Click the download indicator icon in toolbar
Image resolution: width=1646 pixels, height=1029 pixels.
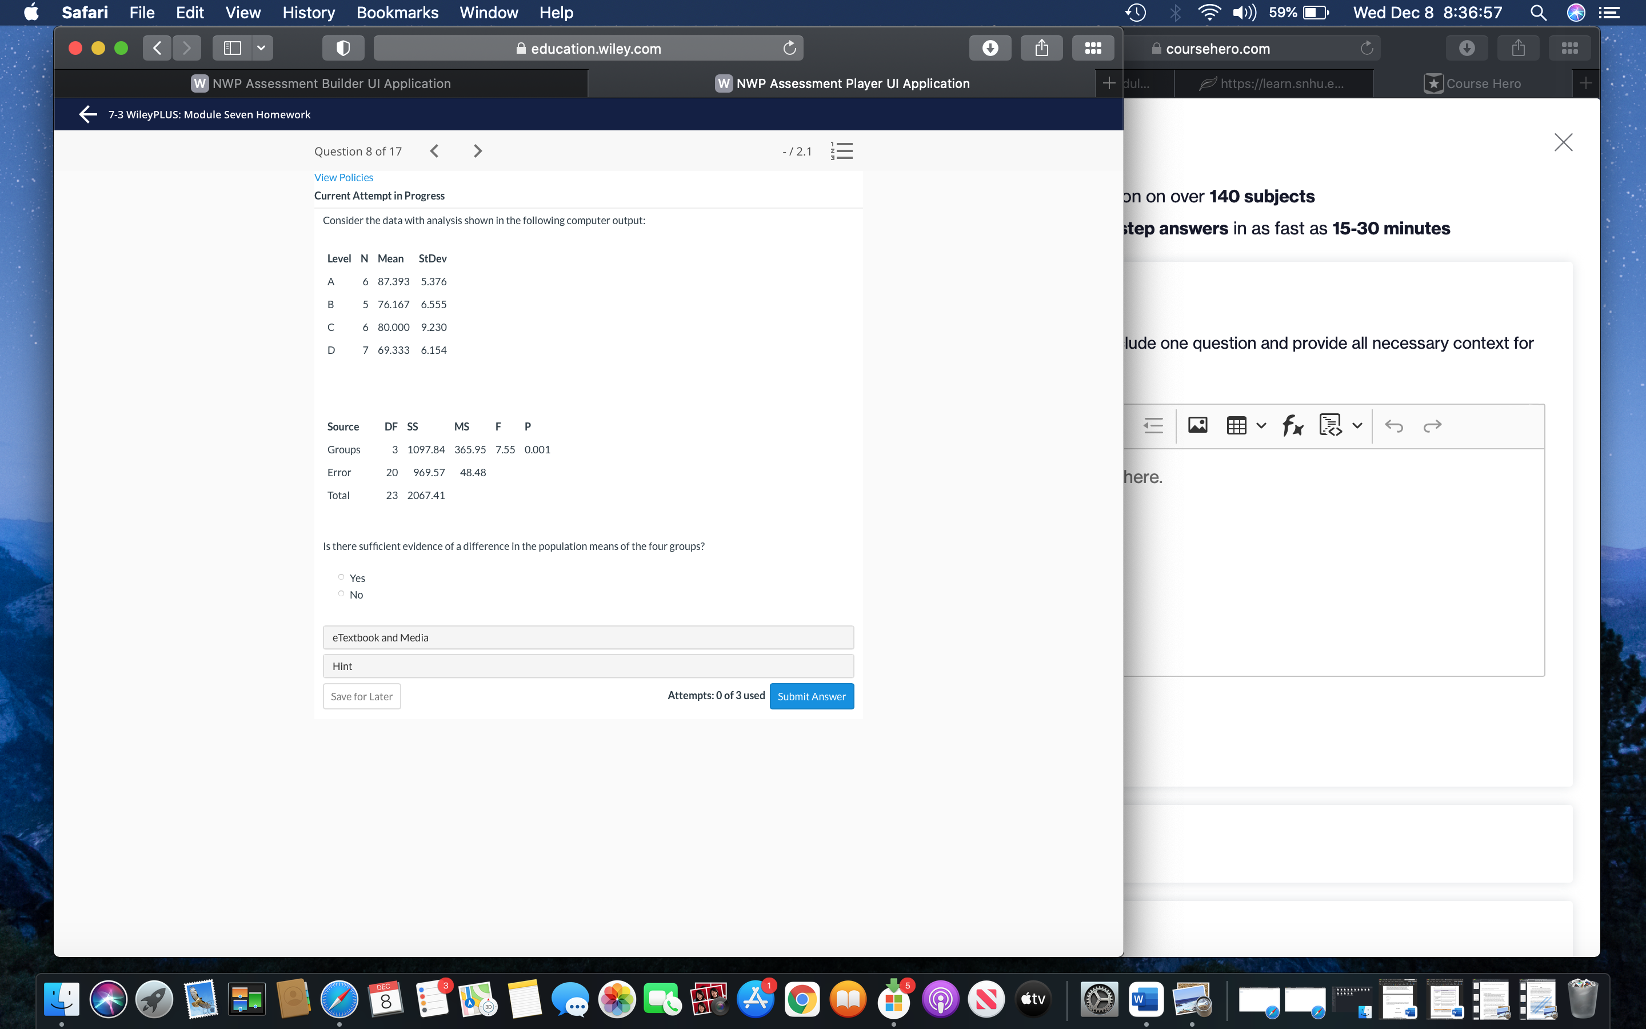click(990, 47)
